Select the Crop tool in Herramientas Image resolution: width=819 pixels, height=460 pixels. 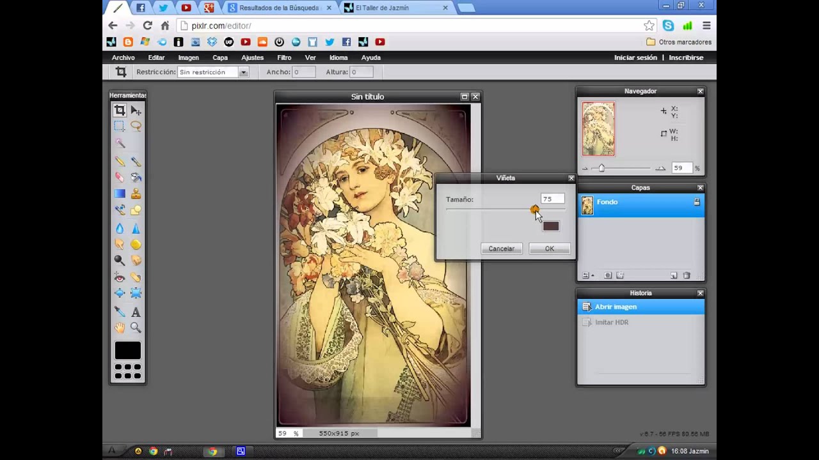point(120,111)
